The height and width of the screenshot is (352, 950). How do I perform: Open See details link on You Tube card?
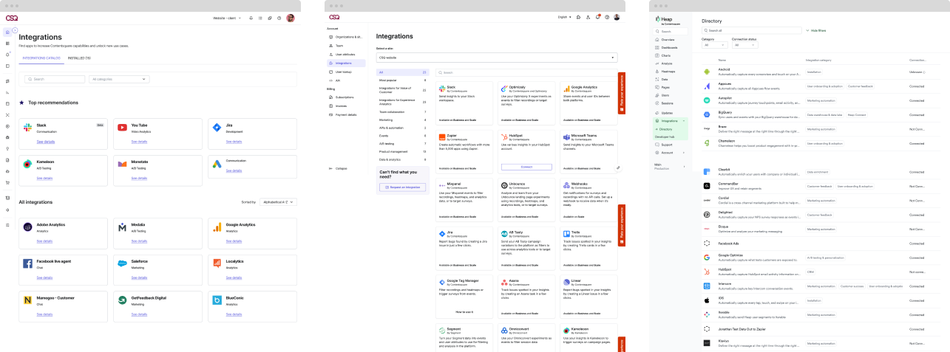(x=140, y=141)
